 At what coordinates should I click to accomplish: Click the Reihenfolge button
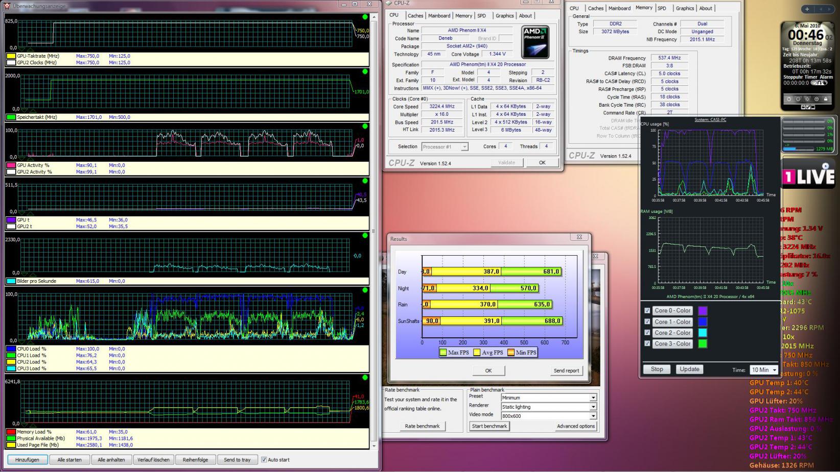pyautogui.click(x=196, y=460)
